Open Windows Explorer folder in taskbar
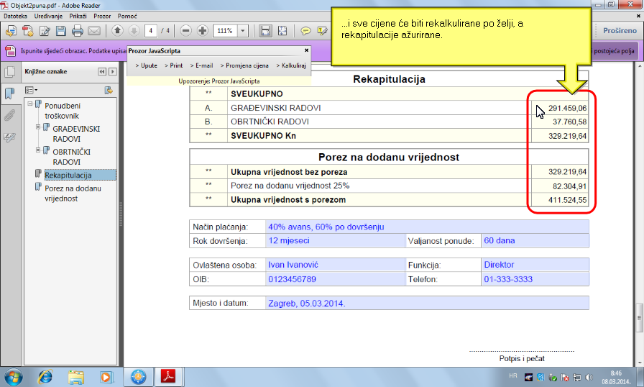 75,377
